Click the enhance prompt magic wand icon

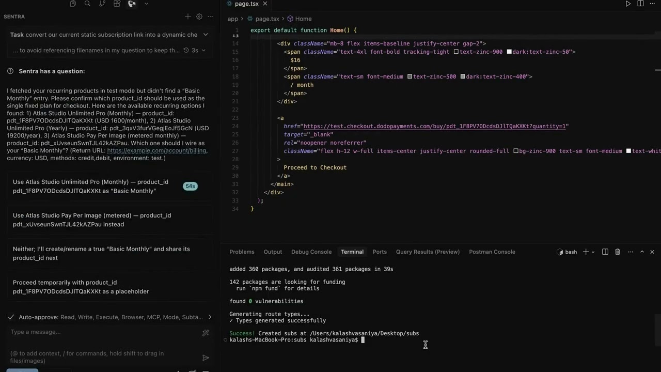(x=206, y=333)
